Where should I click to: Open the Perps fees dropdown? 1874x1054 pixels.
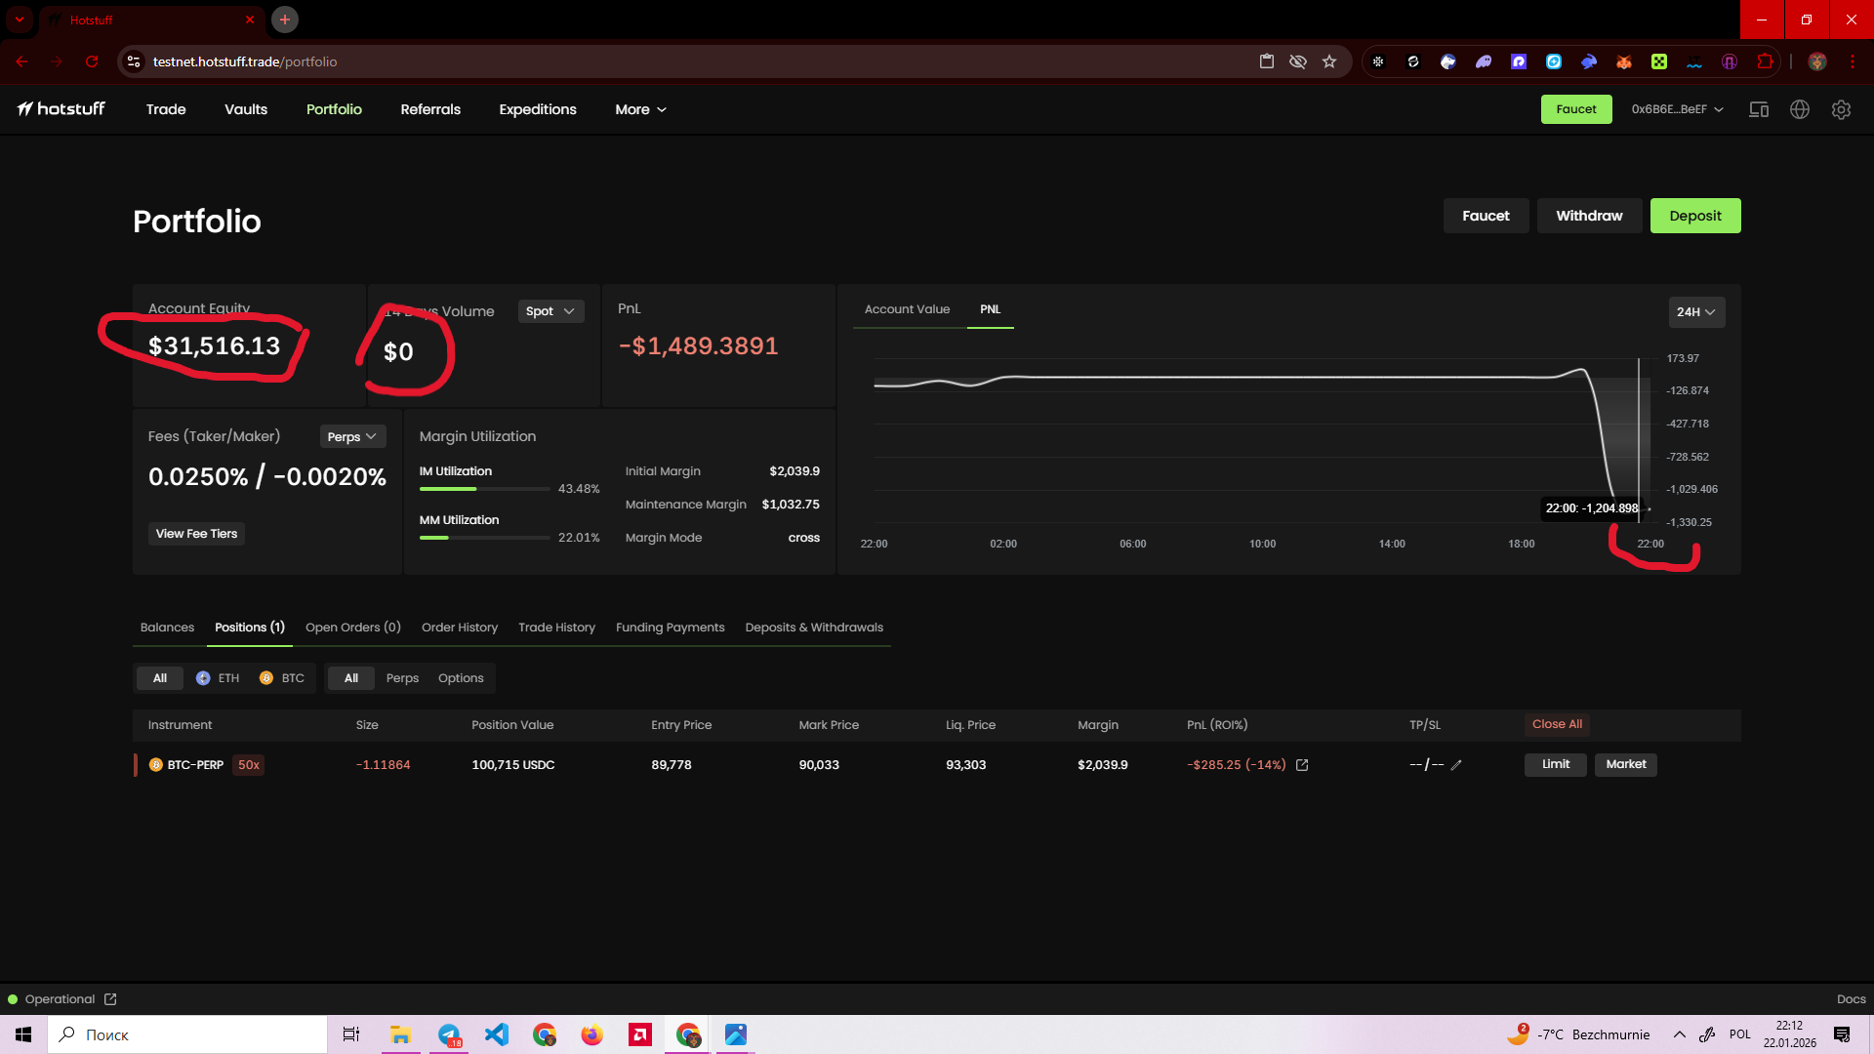[x=352, y=437]
